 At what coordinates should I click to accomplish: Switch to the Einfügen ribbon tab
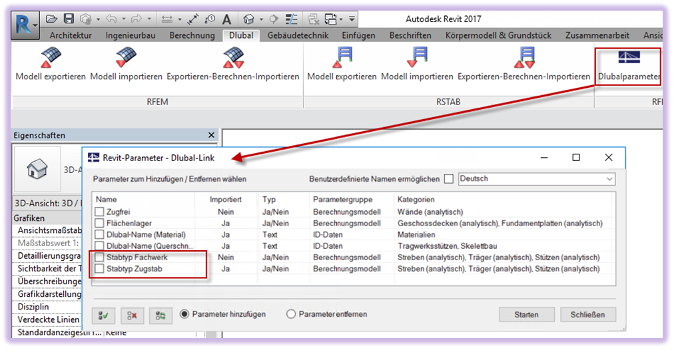click(x=358, y=35)
